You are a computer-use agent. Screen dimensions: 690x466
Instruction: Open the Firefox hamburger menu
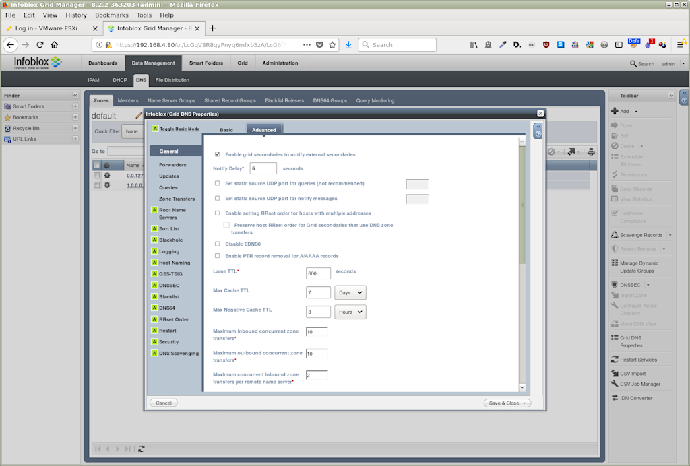tap(681, 45)
